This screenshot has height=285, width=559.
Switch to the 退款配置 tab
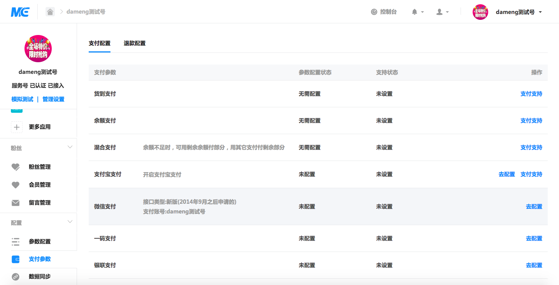pyautogui.click(x=135, y=43)
